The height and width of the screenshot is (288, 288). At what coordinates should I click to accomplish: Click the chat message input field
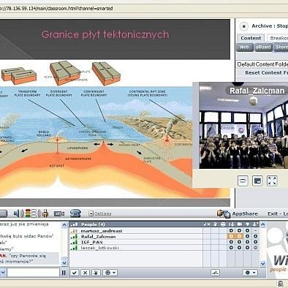(33, 273)
